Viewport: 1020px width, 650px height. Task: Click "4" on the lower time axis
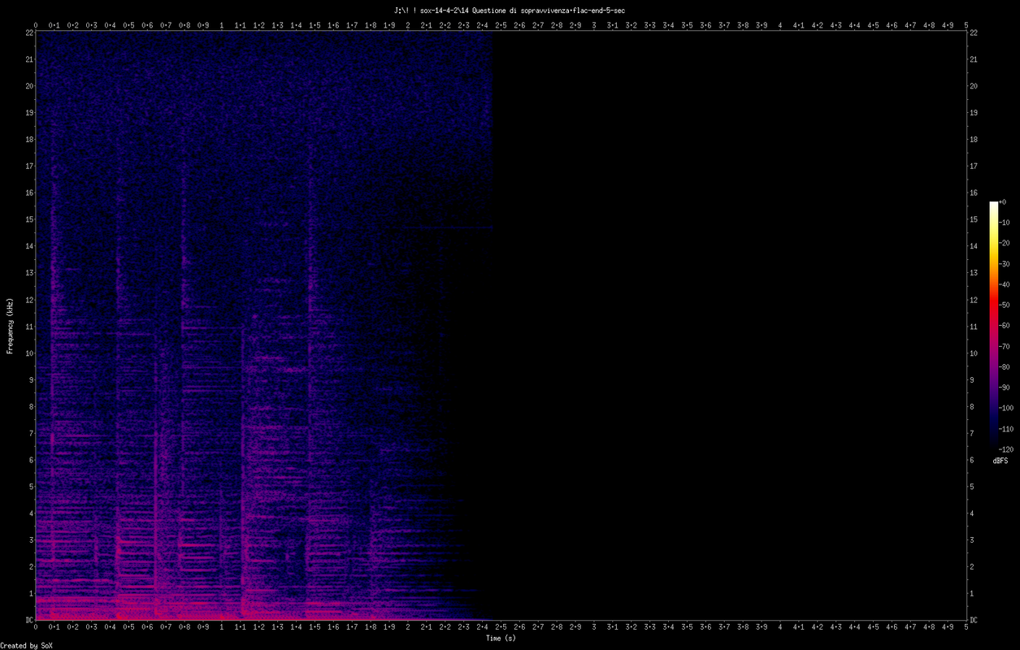pos(780,627)
